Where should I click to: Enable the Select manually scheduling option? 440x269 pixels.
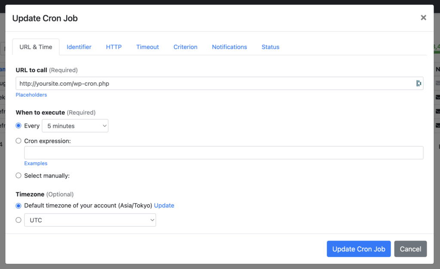(x=18, y=175)
